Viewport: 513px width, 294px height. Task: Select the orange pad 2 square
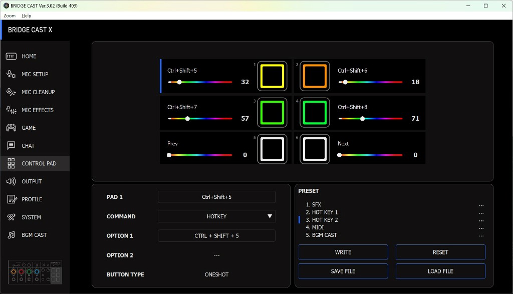315,76
